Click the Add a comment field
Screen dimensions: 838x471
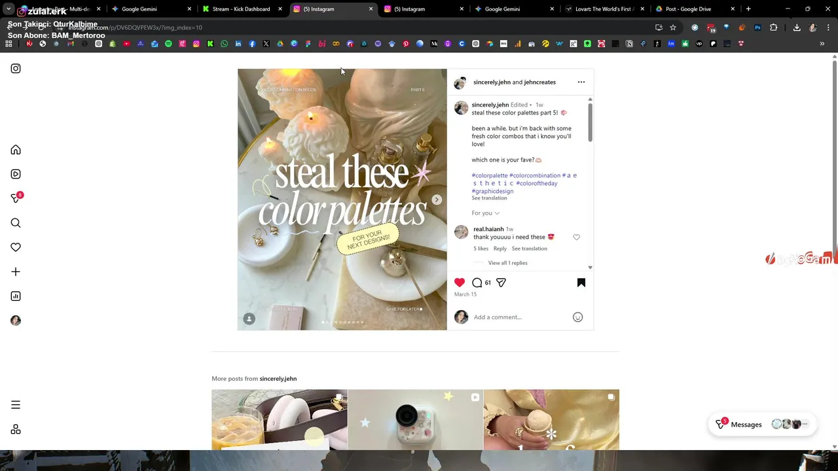[x=520, y=317]
